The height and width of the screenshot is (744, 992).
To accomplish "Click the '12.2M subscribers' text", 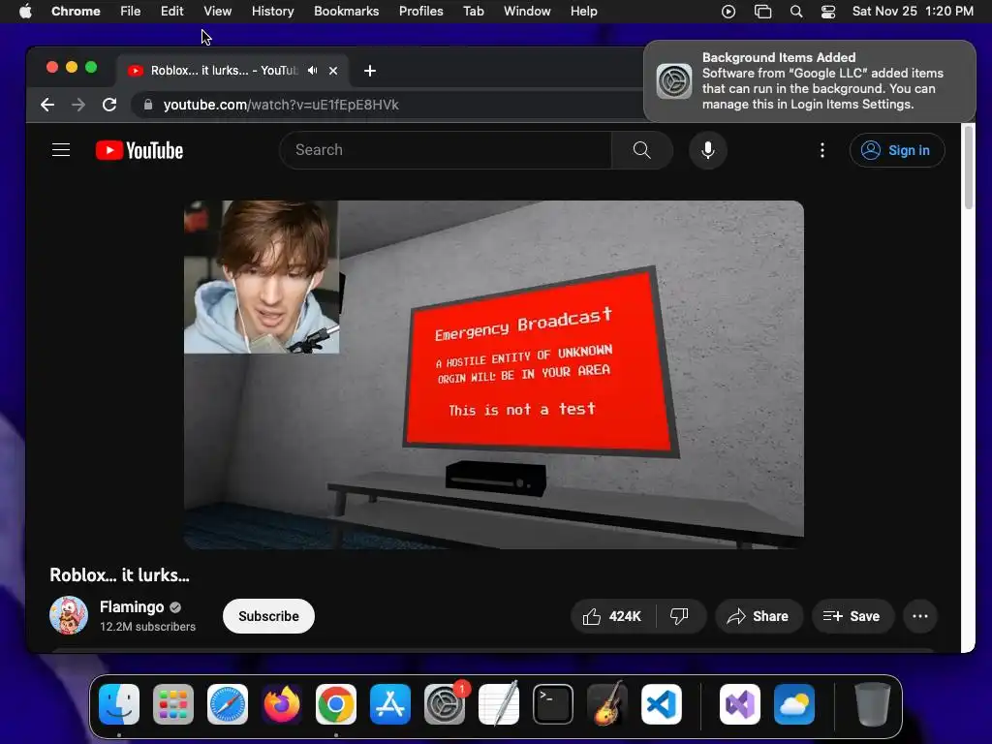I will point(147,627).
